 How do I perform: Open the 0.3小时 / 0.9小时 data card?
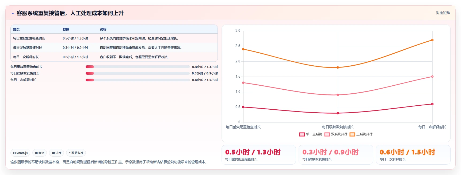pos(336,155)
